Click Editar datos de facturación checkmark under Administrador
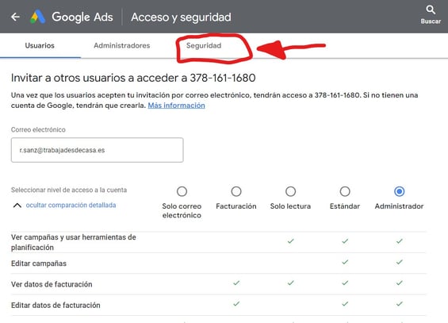Viewport: 448px width, 323px height. [x=399, y=304]
